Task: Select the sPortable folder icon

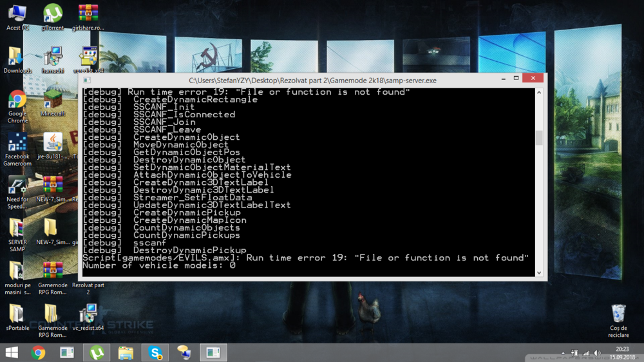Action: 17,317
